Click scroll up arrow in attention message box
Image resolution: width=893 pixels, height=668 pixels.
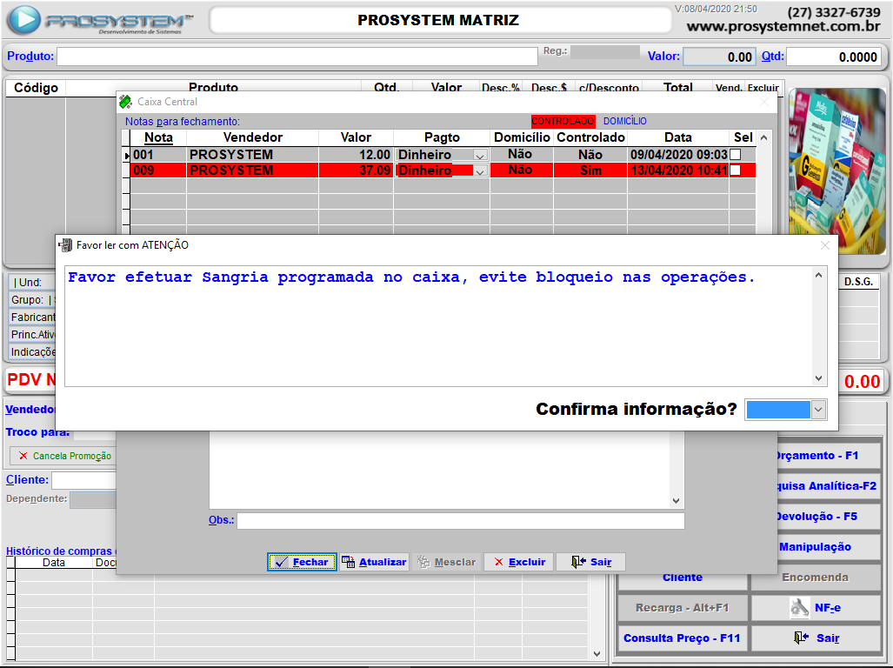pos(818,275)
